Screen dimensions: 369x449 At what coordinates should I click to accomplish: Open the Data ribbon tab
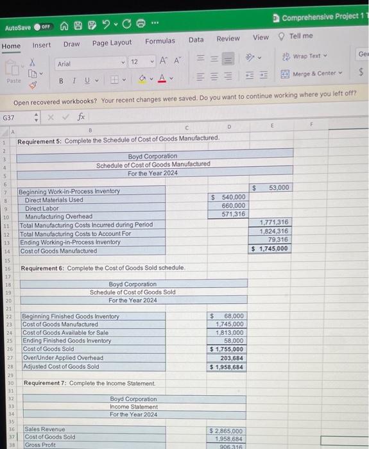point(196,40)
